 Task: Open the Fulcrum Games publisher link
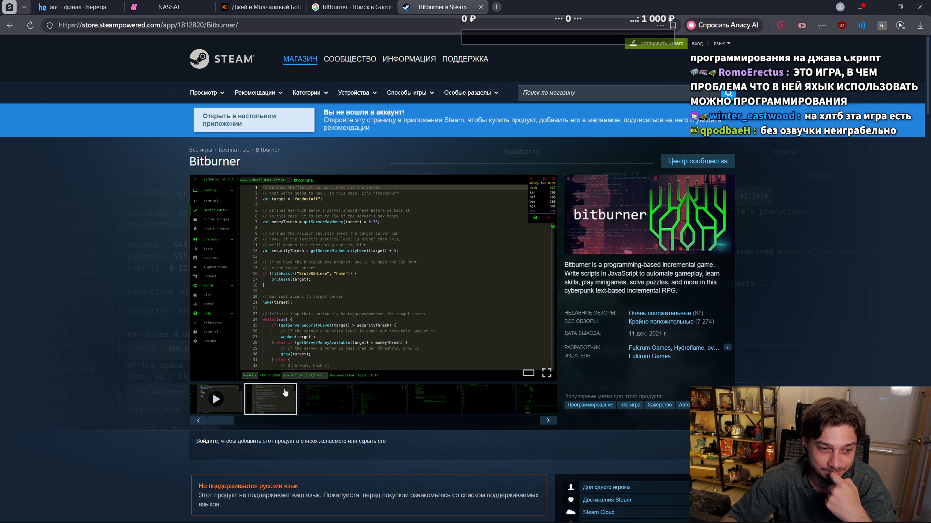point(649,356)
